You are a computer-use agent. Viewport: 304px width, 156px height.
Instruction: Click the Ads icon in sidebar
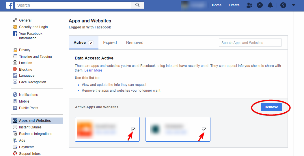point(15,140)
